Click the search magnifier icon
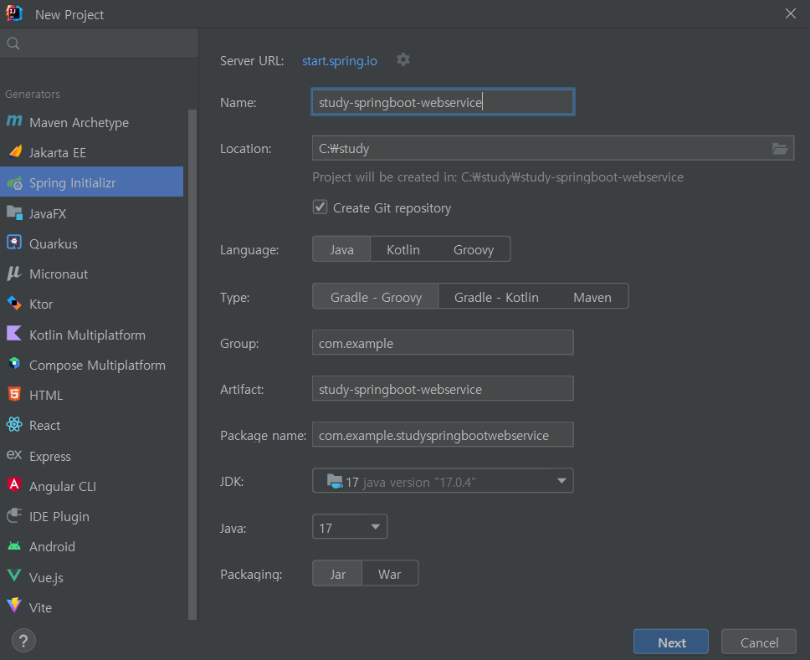The height and width of the screenshot is (660, 810). [13, 43]
